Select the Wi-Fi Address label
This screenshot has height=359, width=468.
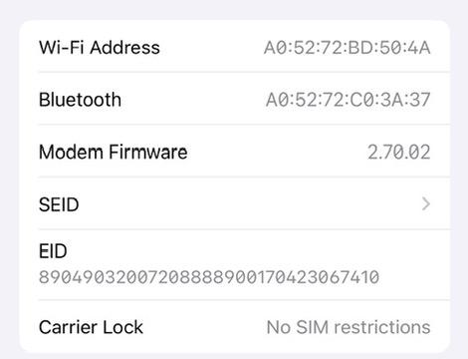[100, 47]
